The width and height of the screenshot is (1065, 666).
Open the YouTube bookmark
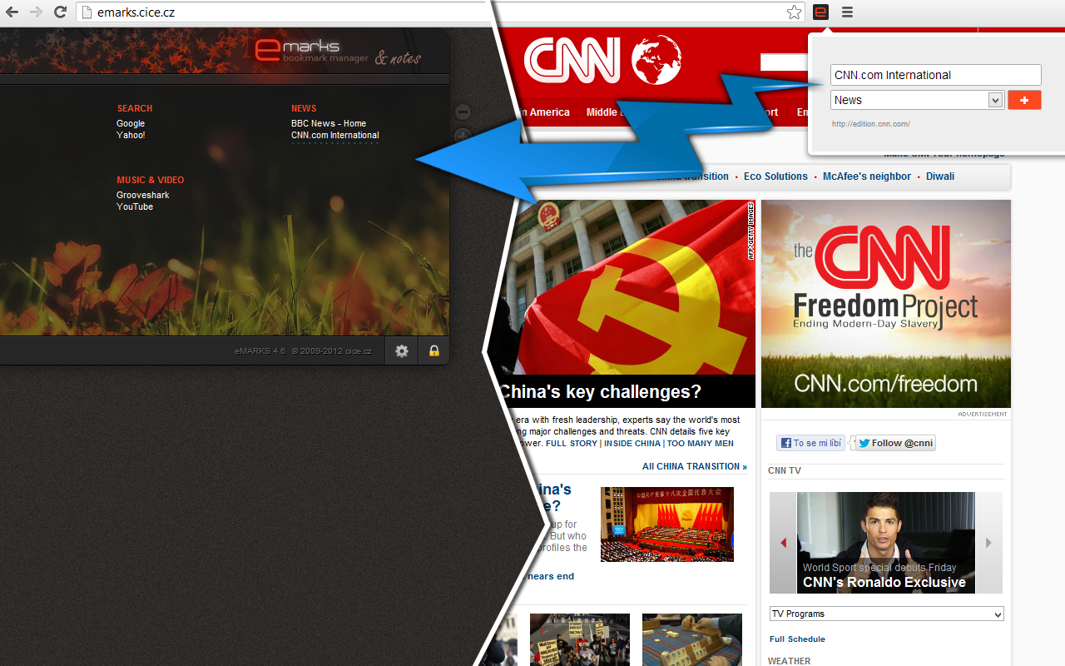(x=135, y=206)
